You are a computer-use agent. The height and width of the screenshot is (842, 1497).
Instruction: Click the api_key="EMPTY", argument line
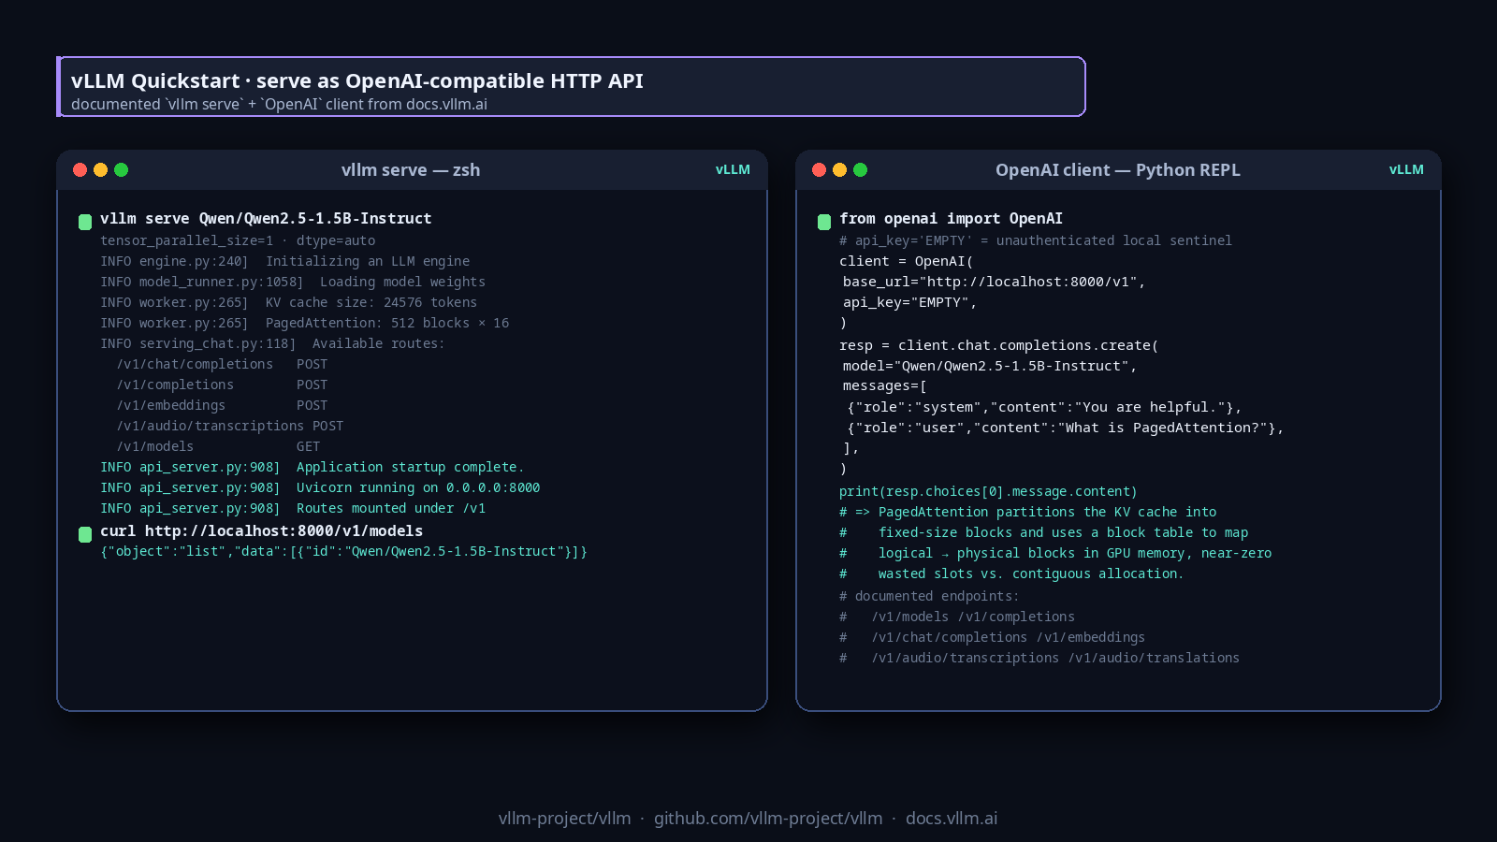pyautogui.click(x=909, y=302)
